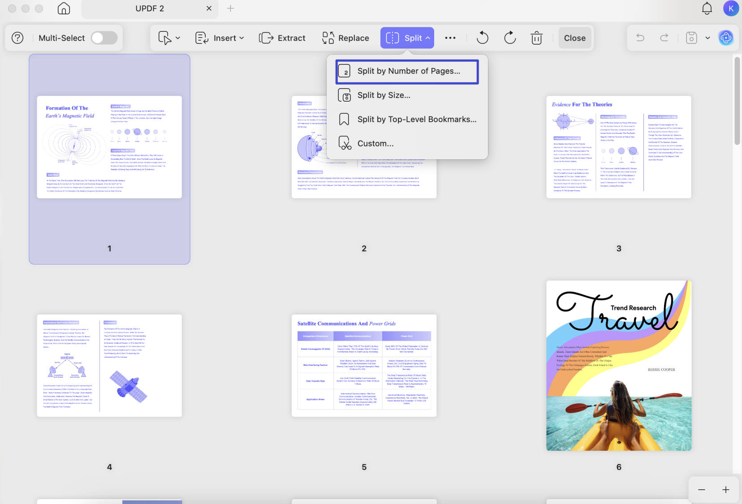Image resolution: width=742 pixels, height=504 pixels.
Task: Open the more options ellipsis
Action: click(450, 38)
